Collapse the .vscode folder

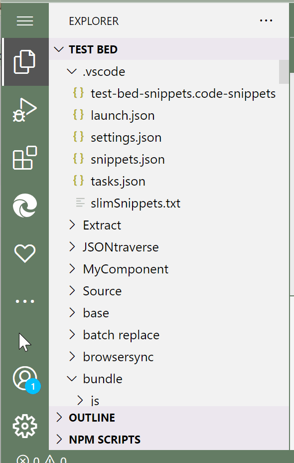pos(72,71)
